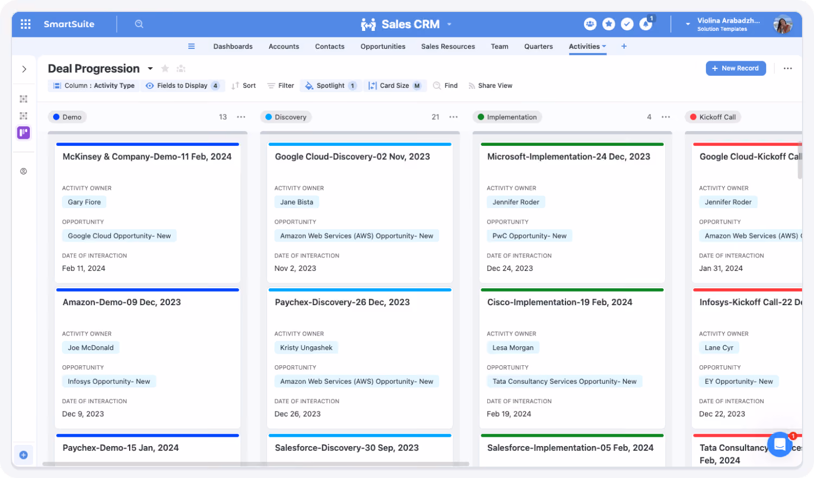Viewport: 814px width, 478px height.
Task: Open the Filter toolbar option
Action: [281, 86]
